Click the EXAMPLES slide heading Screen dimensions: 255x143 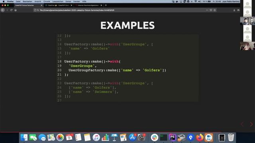(127, 25)
